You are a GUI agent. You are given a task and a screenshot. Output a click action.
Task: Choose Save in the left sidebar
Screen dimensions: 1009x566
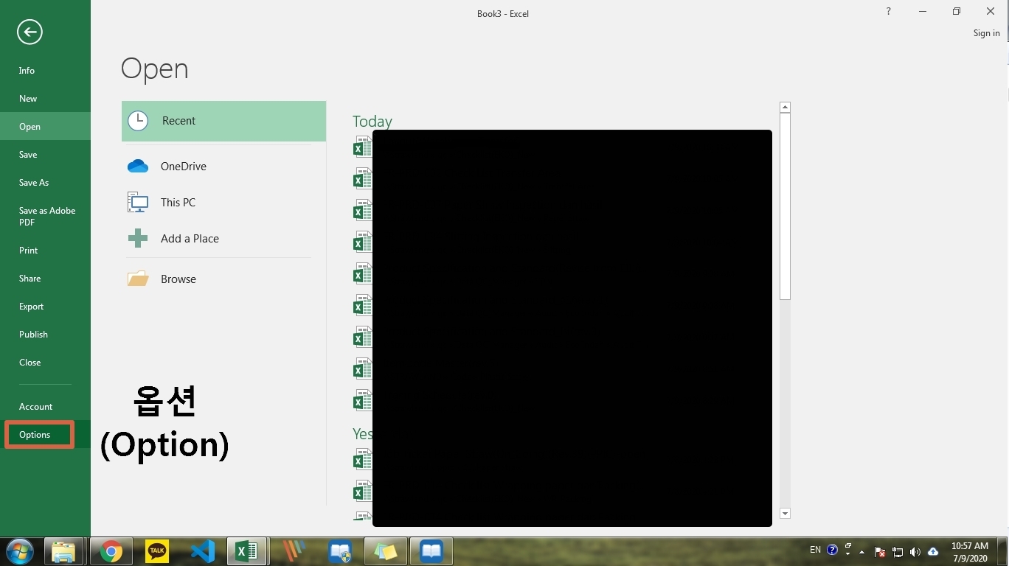tap(45, 155)
